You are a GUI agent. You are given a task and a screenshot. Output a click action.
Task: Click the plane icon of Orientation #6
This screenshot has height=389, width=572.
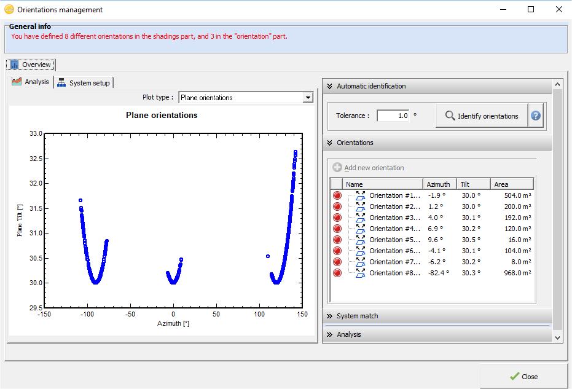[361, 251]
